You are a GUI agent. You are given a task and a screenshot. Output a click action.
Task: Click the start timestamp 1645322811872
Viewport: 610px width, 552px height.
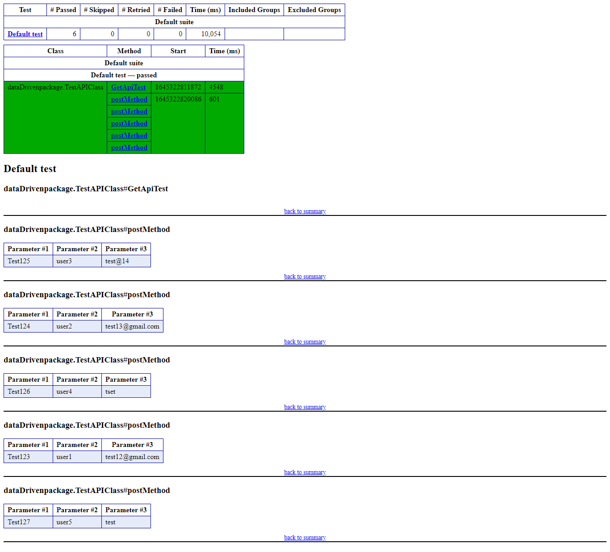click(178, 87)
